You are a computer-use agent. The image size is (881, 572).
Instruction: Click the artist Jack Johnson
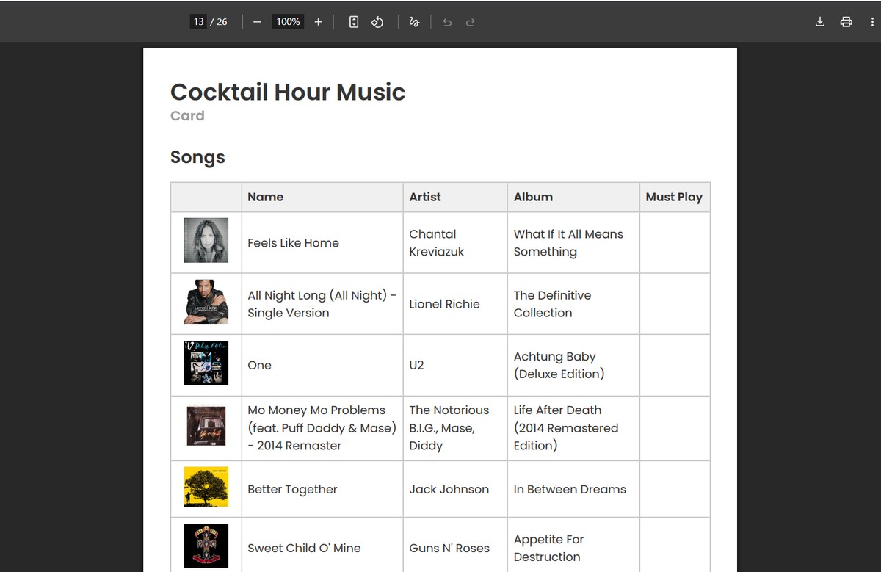(449, 489)
